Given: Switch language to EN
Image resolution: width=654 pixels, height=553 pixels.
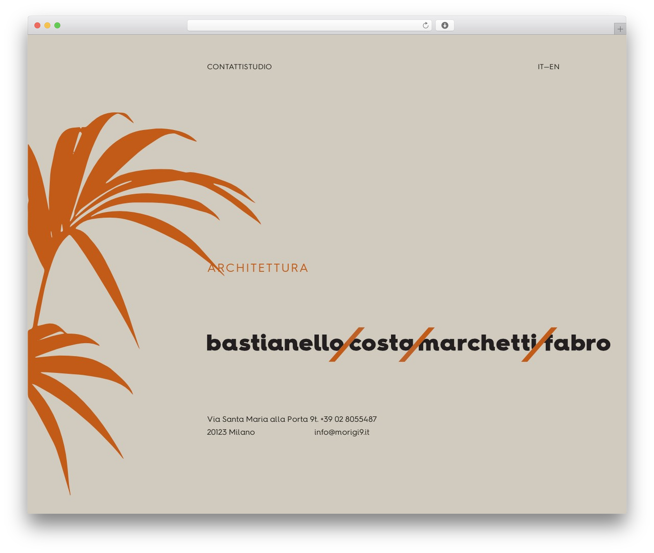Looking at the screenshot, I should click(554, 67).
